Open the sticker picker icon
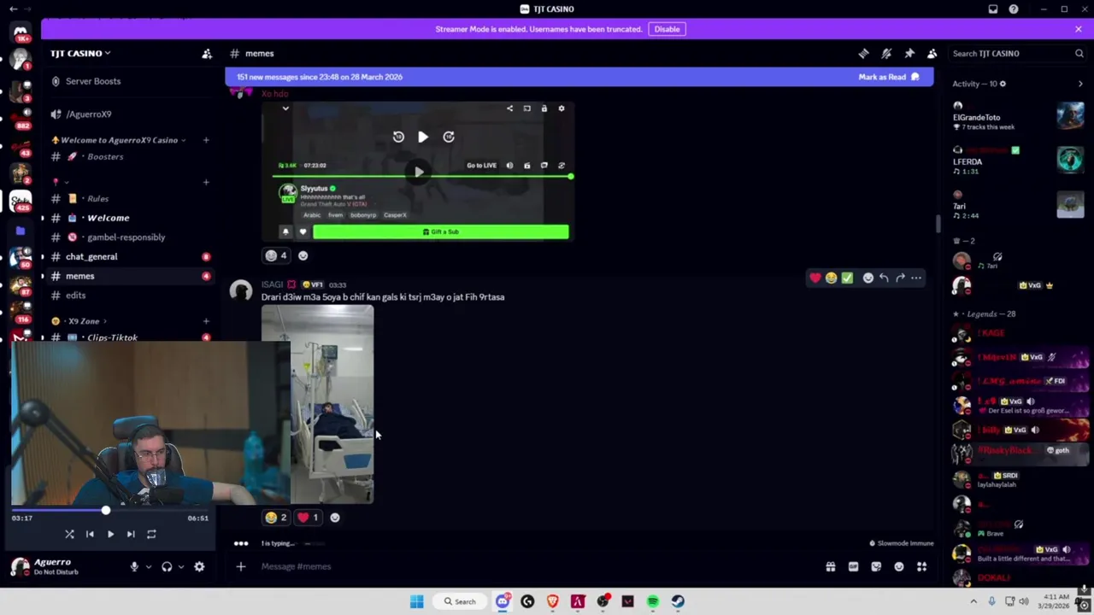 pos(876,566)
